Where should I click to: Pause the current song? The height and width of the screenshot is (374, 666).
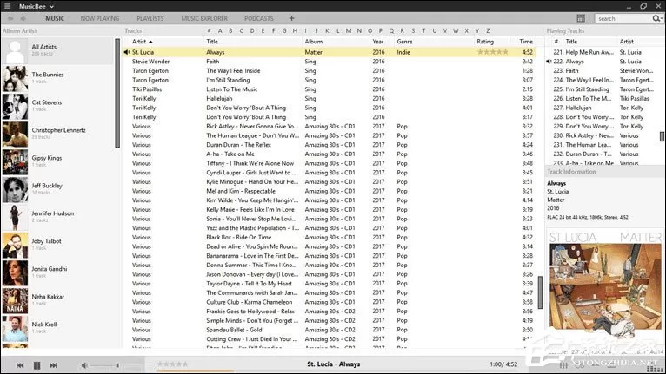point(37,365)
